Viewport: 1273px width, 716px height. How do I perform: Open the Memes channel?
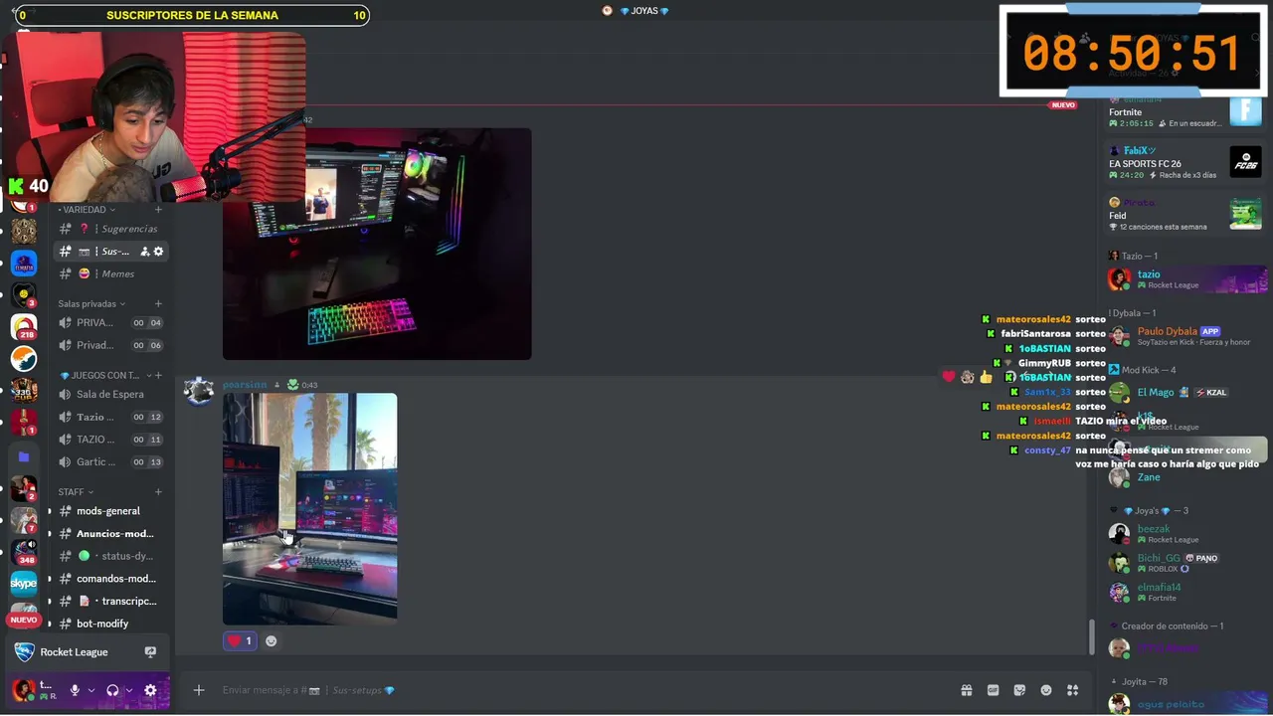109,273
